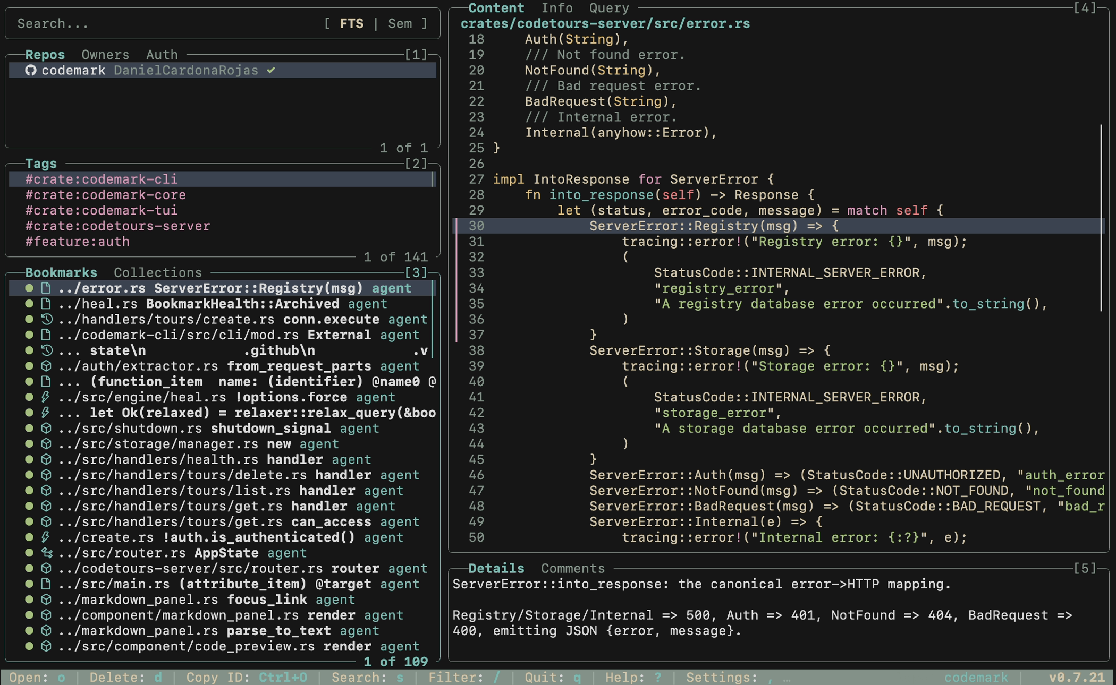Click the Filter: / hint in the status bar
This screenshot has width=1116, height=685.
pyautogui.click(x=464, y=678)
